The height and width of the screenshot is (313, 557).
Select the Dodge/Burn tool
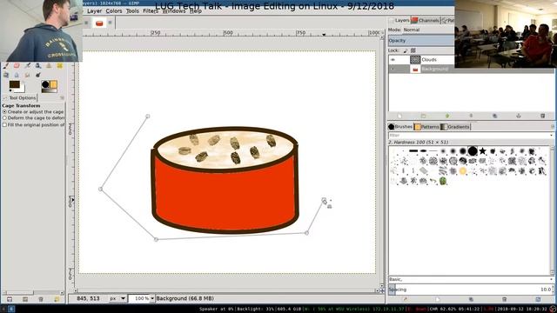tap(38, 75)
